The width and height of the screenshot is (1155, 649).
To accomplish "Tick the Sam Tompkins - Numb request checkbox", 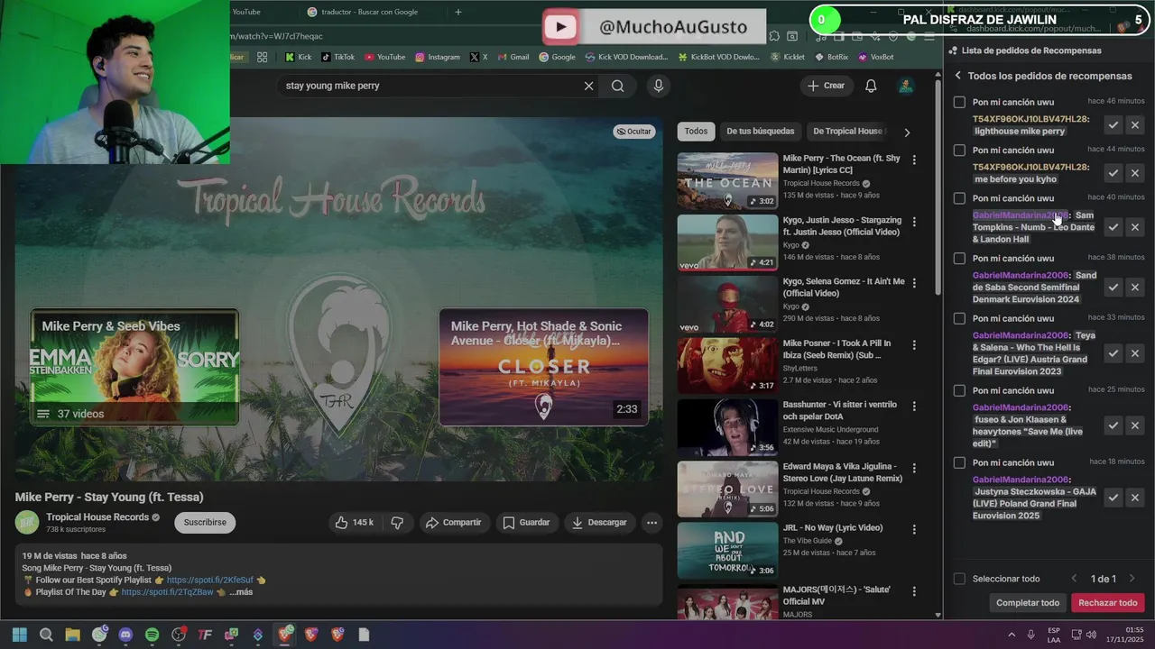I will 959,198.
